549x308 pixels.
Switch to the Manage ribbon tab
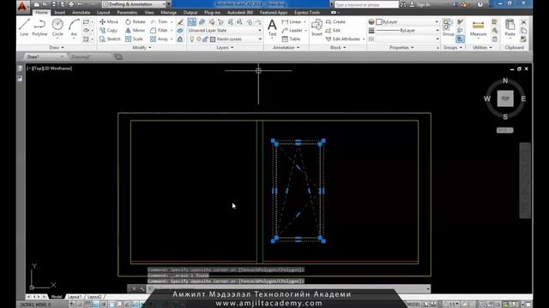[168, 13]
